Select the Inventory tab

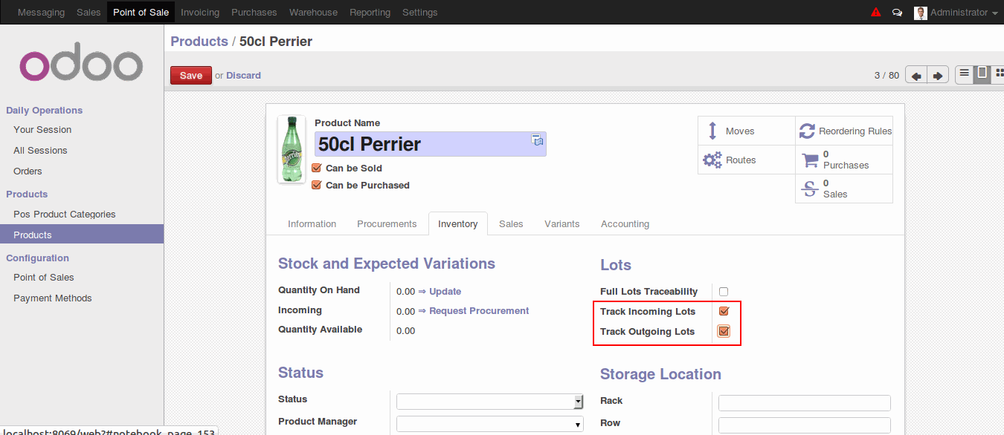(x=458, y=223)
